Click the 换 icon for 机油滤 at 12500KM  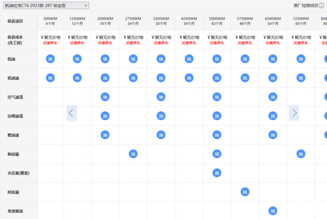coord(77,78)
